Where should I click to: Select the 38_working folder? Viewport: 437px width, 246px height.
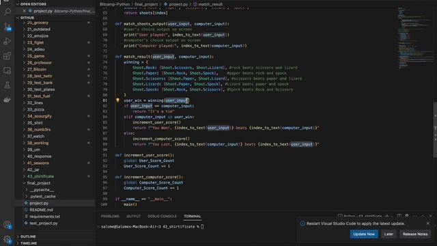(38, 143)
